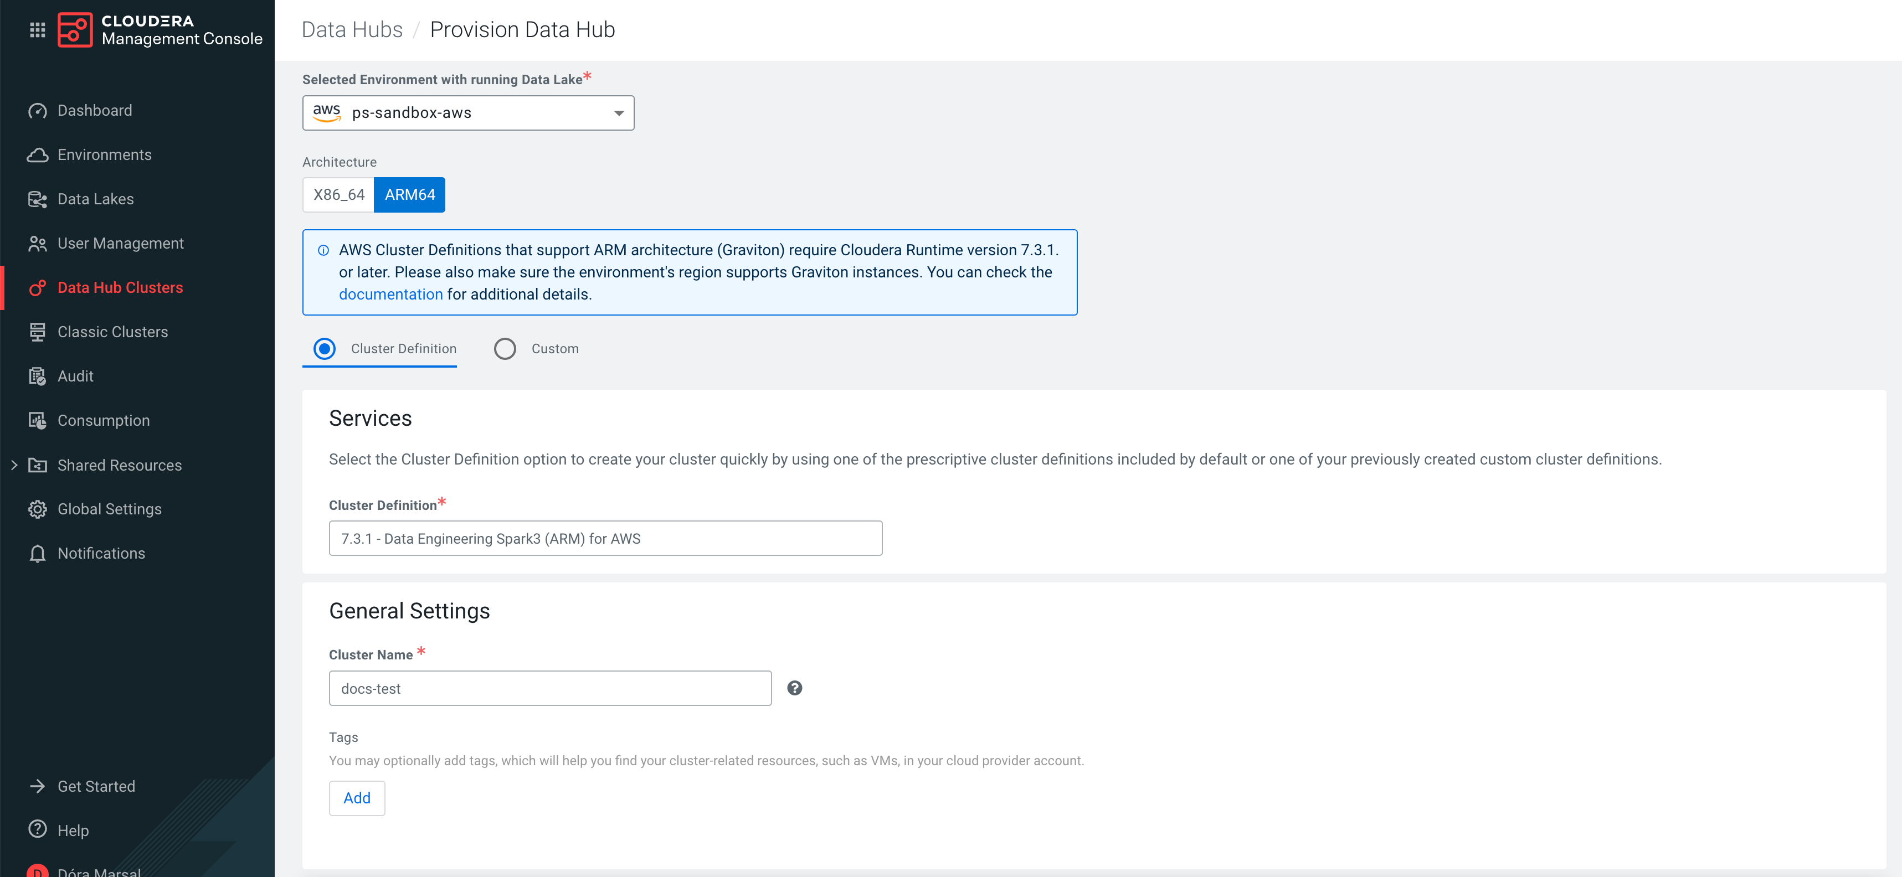Click the User Management people icon
The width and height of the screenshot is (1902, 877).
click(x=37, y=244)
